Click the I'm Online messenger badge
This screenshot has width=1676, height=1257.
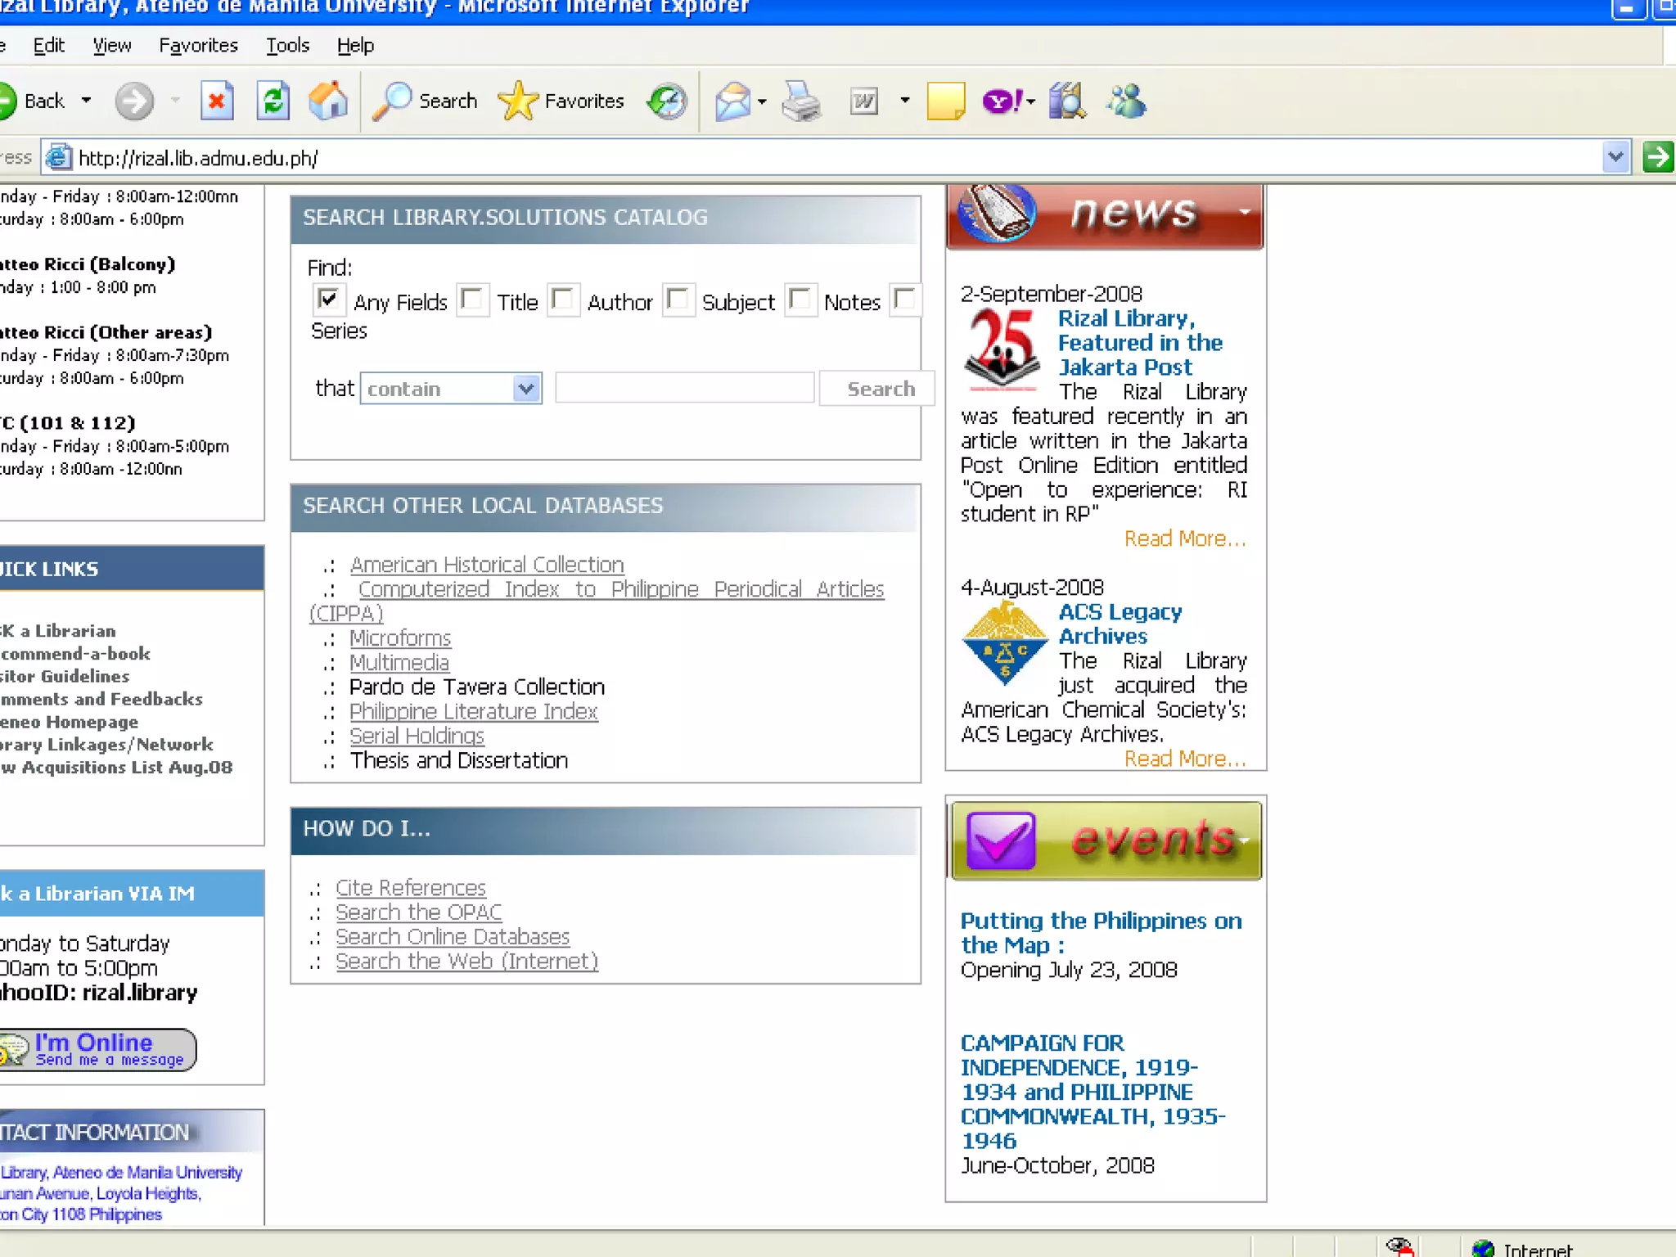point(98,1049)
